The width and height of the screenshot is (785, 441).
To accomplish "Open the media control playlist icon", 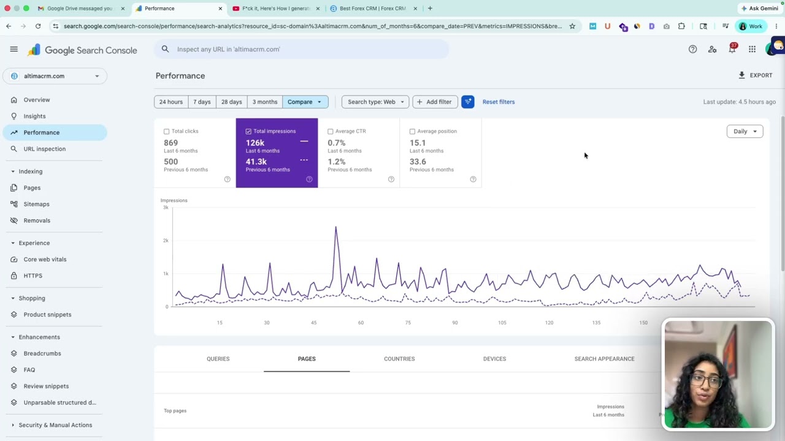I will tap(726, 26).
